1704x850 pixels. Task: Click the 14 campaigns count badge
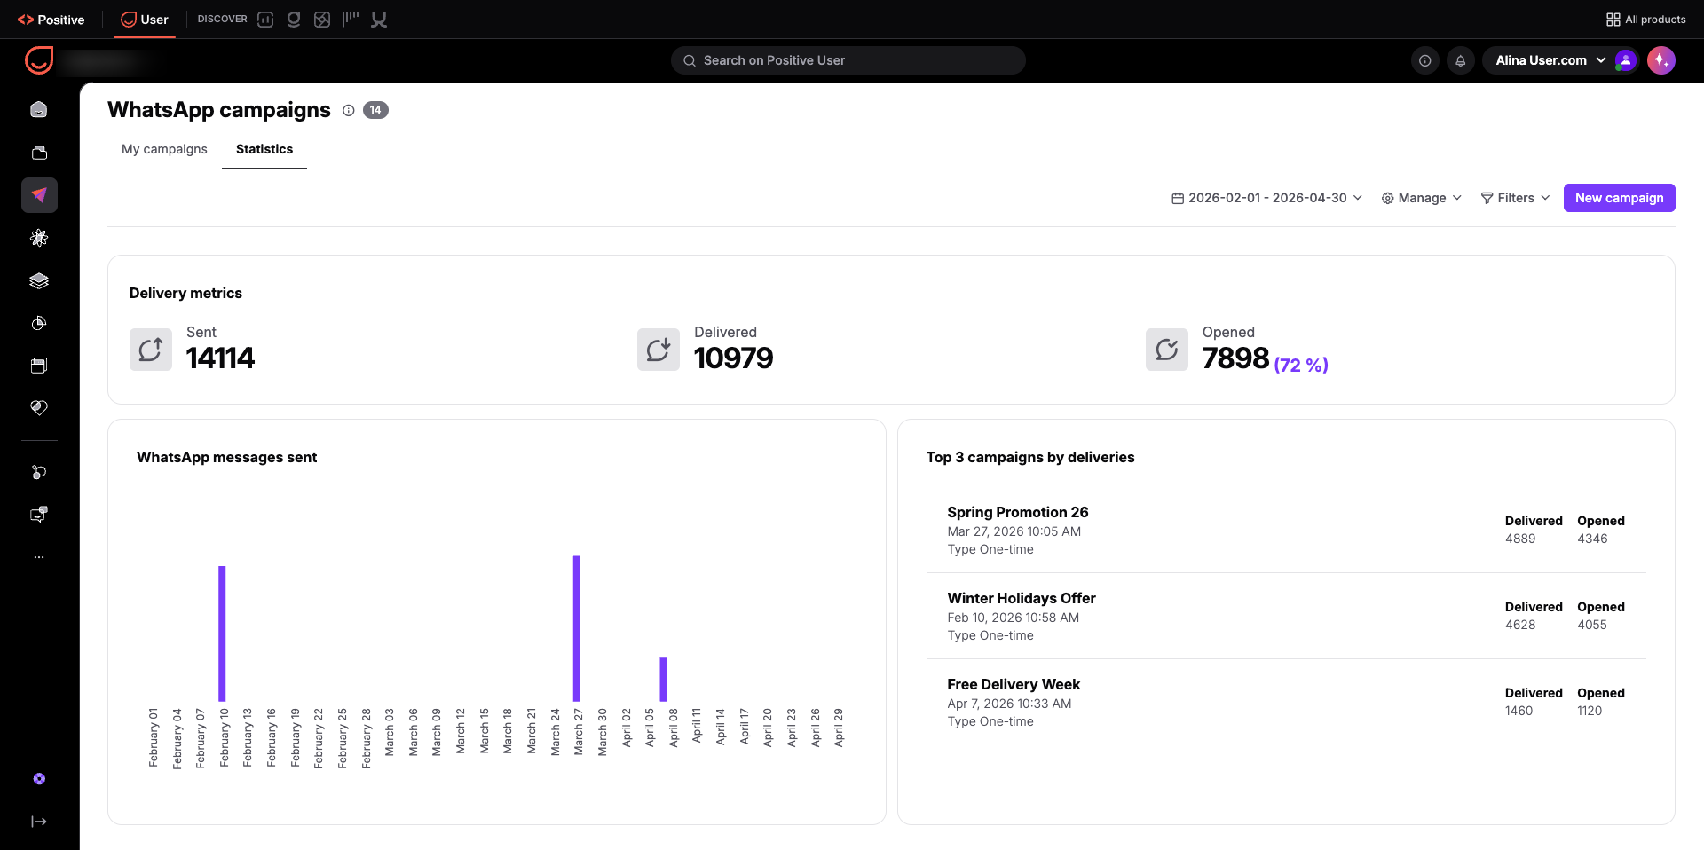(x=375, y=110)
